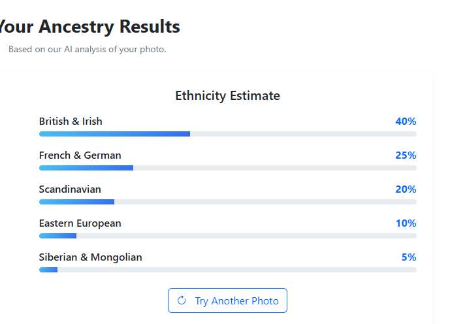Click the British & Irish progress bar
This screenshot has height=324, width=450.
(227, 134)
